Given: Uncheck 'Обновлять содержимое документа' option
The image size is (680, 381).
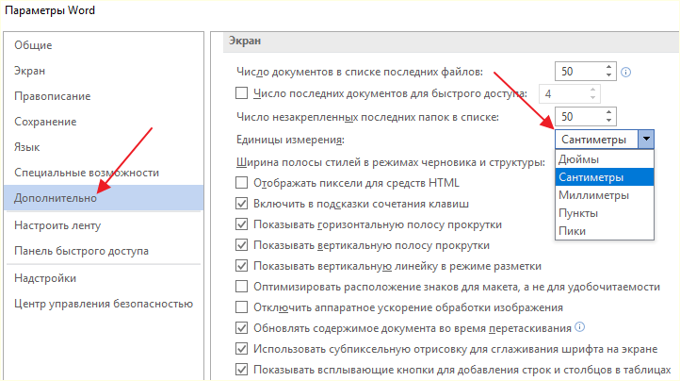Looking at the screenshot, I should click(x=241, y=327).
